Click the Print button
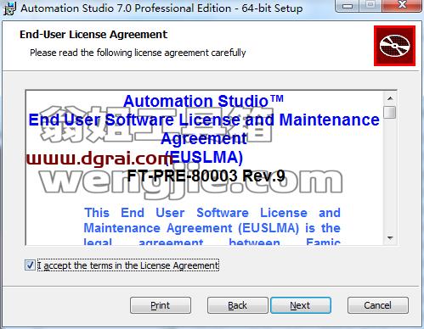 tap(161, 305)
